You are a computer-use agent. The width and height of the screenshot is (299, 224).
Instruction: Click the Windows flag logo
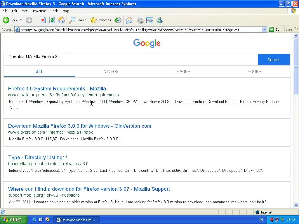[293, 11]
